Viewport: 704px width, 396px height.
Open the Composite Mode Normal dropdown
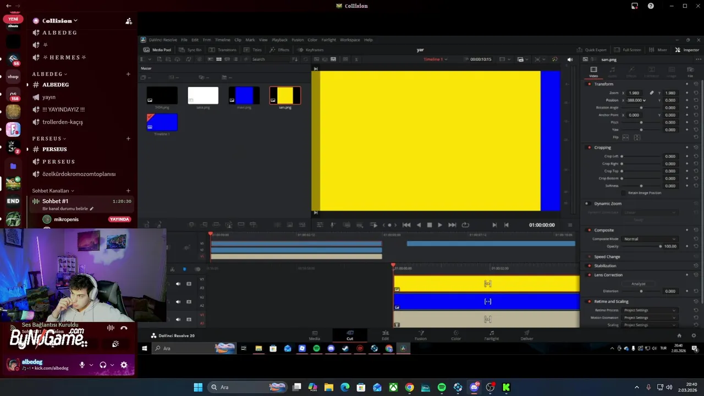(650, 239)
